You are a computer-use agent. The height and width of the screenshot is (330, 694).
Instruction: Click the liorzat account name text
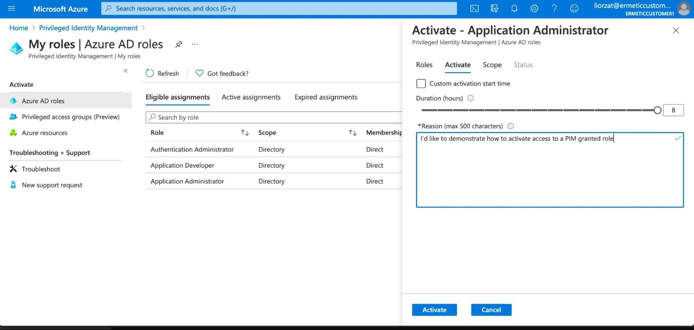(x=632, y=6)
